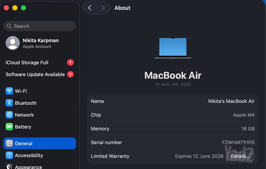Click the About page title
This screenshot has width=266, height=169.
tap(122, 8)
